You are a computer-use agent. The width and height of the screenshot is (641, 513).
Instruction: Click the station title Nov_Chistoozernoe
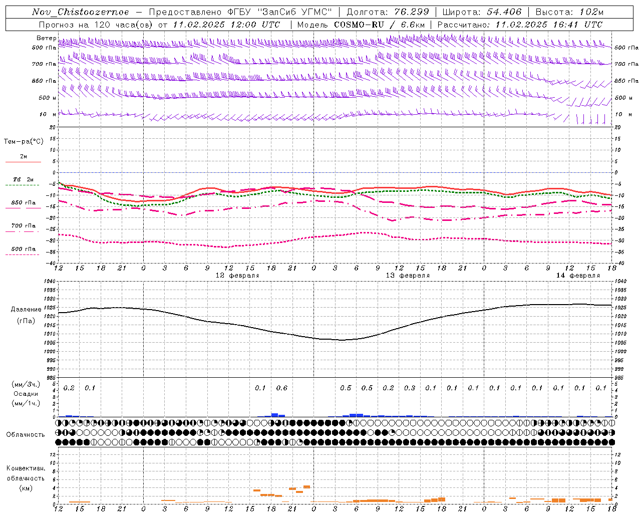click(81, 12)
